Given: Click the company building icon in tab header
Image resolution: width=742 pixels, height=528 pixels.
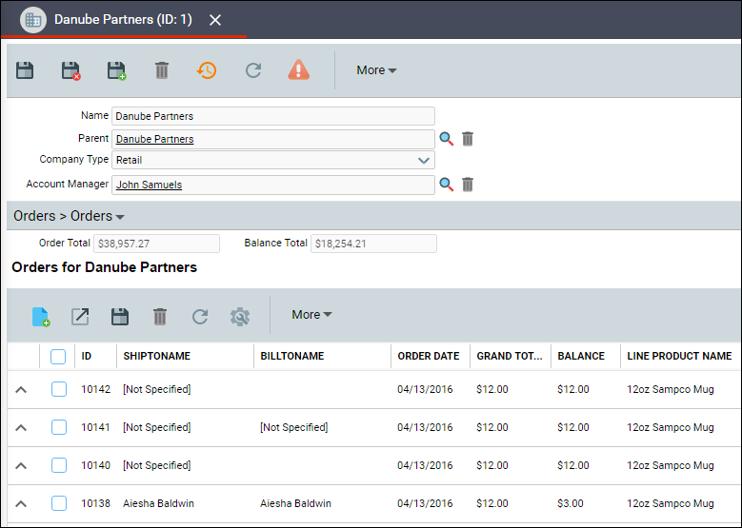Looking at the screenshot, I should [33, 19].
